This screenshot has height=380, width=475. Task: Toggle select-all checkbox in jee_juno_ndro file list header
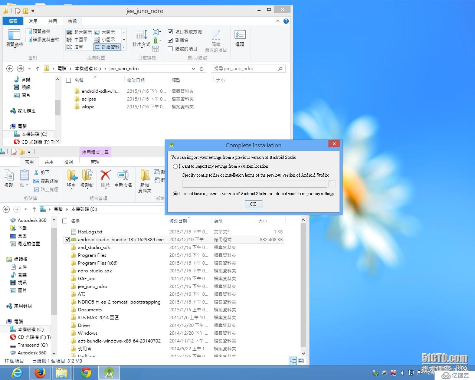(68, 80)
